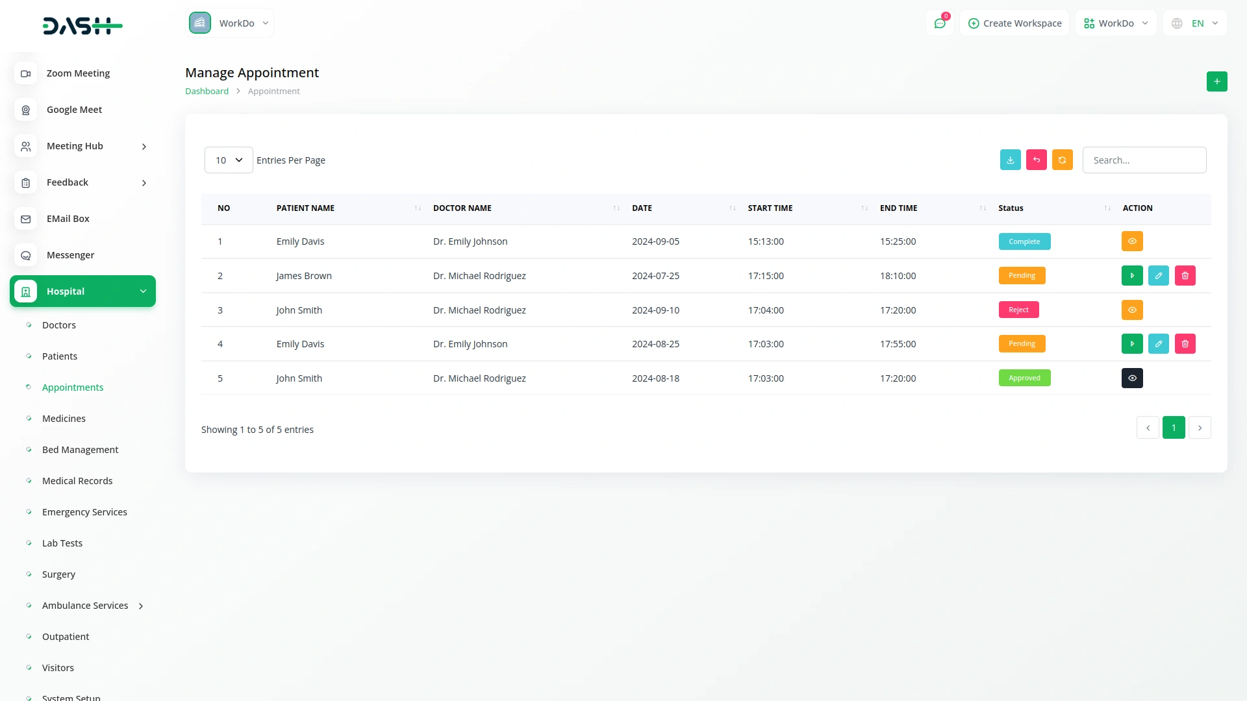View Emily Davis's completed appointment with eye icon
The image size is (1247, 701).
[x=1131, y=241]
